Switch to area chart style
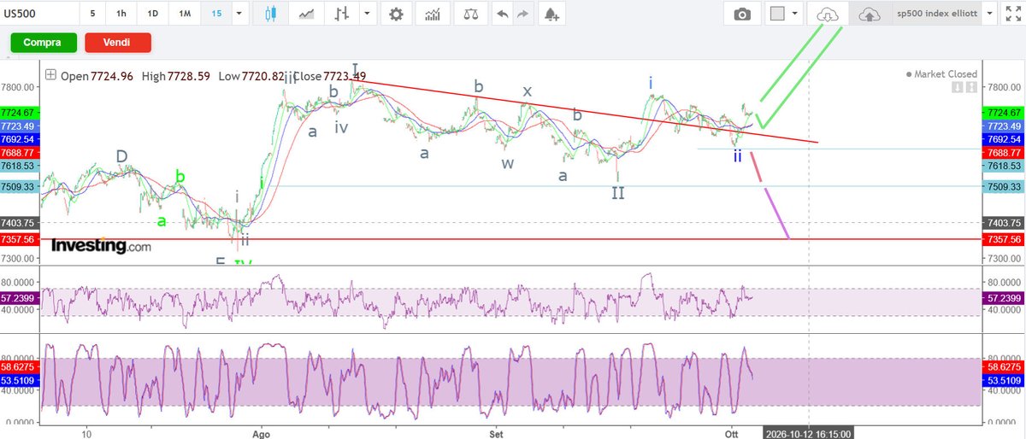Screen dimensions: 1026x439 tap(306, 15)
